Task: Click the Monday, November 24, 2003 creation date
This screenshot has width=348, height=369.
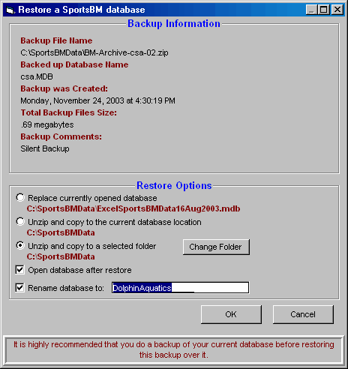Action: click(97, 100)
